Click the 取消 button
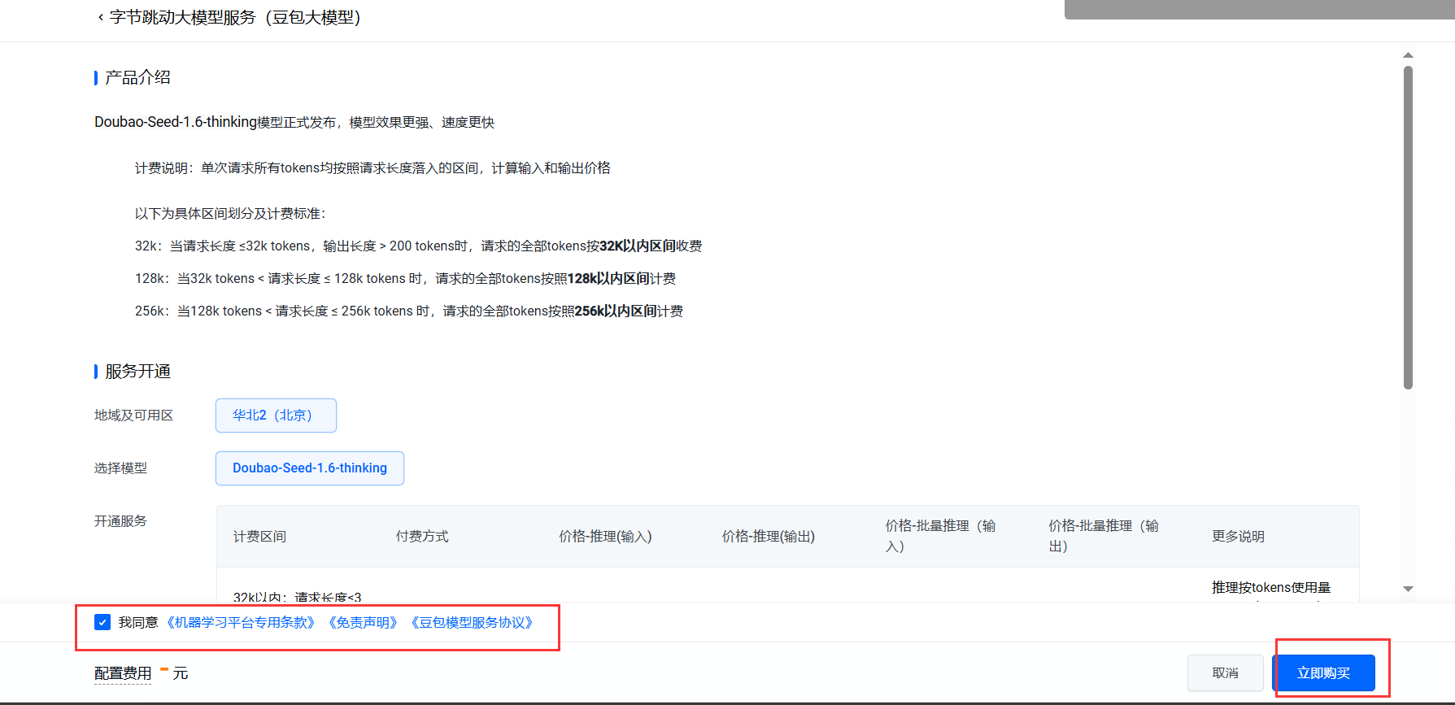1455x705 pixels. 1225,673
